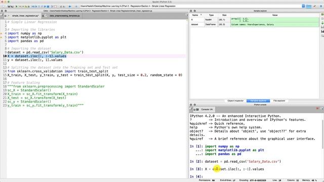Click the Permissions status bar entry
The height and width of the screenshot is (182, 324).
(x=207, y=180)
